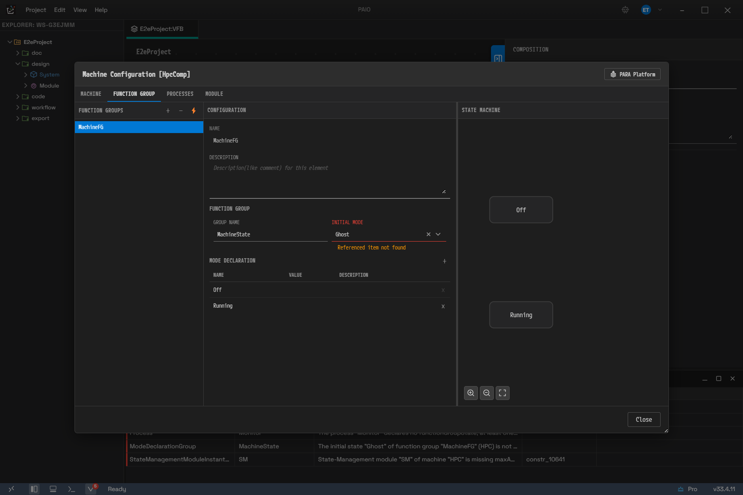This screenshot has height=495, width=743.
Task: Click the PARA Platform button
Action: [x=632, y=74]
